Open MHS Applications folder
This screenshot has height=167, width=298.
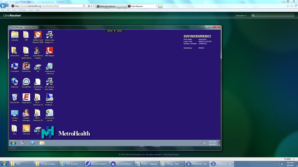point(26,53)
